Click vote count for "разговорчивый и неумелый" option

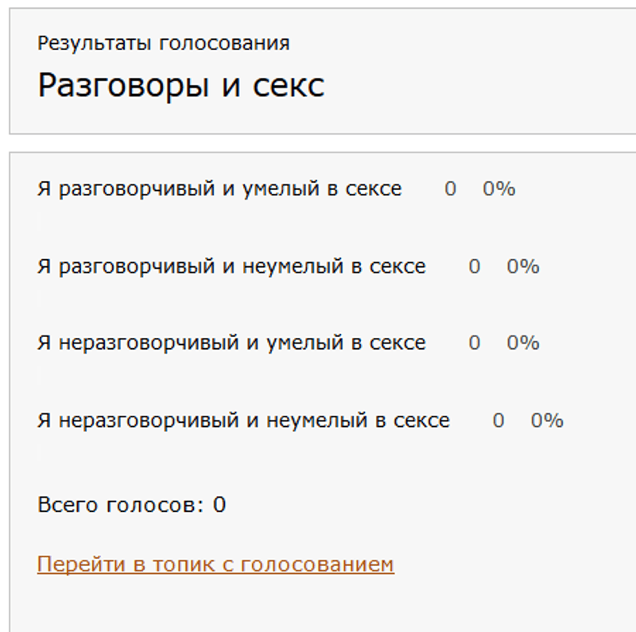475,266
